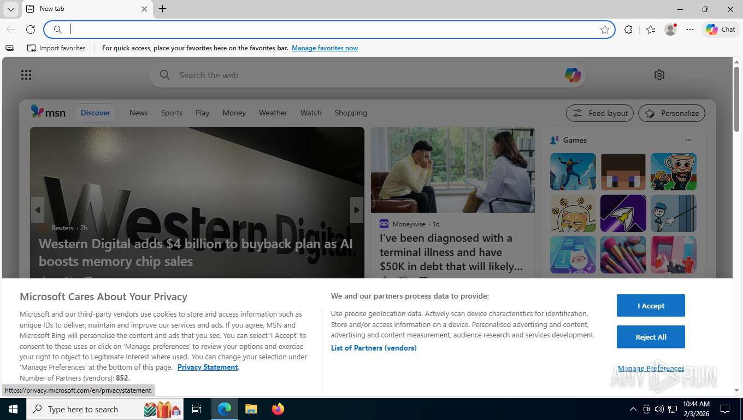Open Feed layout options
Screen dimensions: 743x420
pos(600,113)
